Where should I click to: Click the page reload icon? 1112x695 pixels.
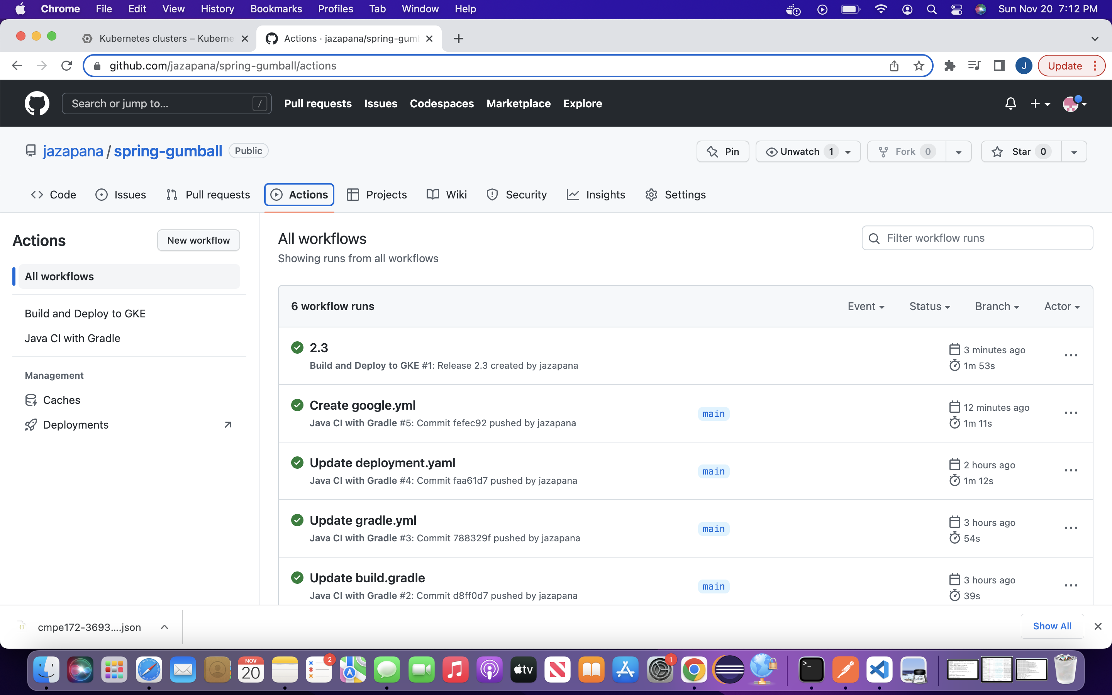click(x=67, y=66)
